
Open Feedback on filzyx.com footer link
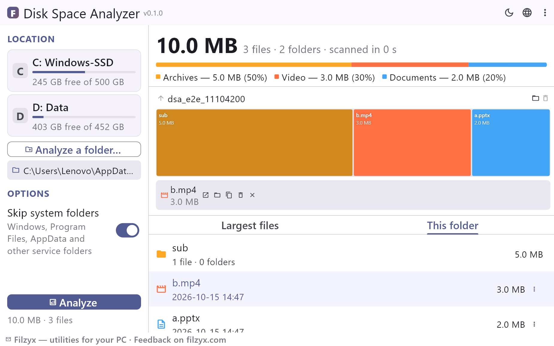(180, 340)
